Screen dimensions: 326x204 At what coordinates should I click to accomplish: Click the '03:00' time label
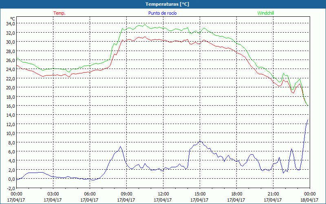[53, 194]
